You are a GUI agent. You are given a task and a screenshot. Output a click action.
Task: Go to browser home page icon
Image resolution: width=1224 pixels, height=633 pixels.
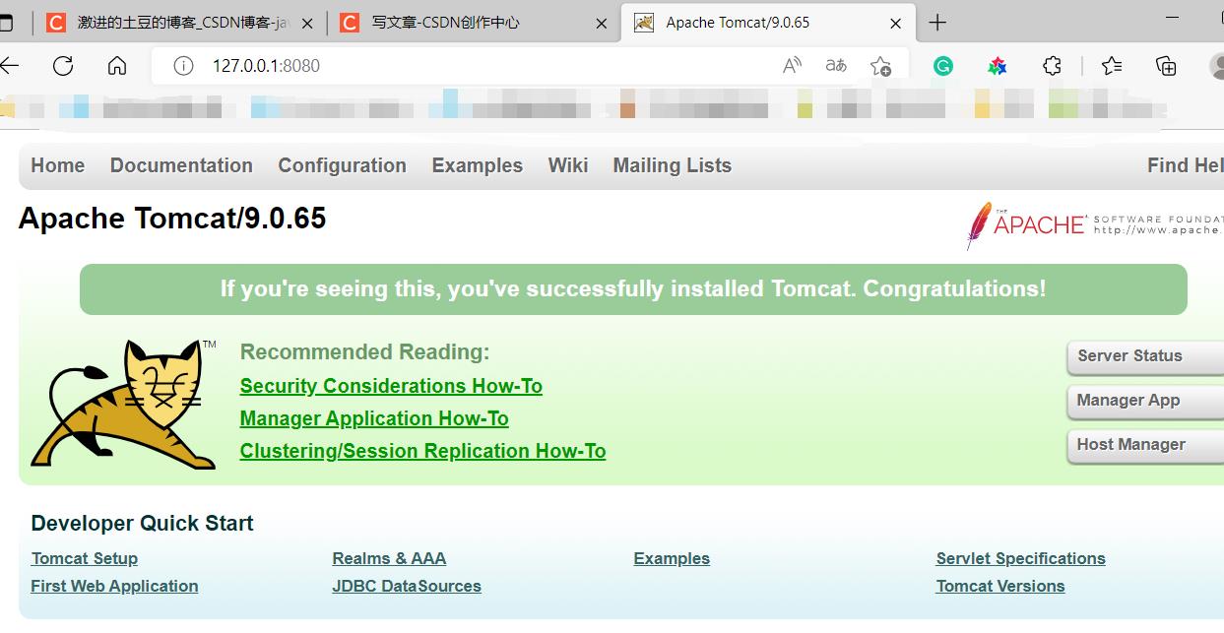click(117, 66)
